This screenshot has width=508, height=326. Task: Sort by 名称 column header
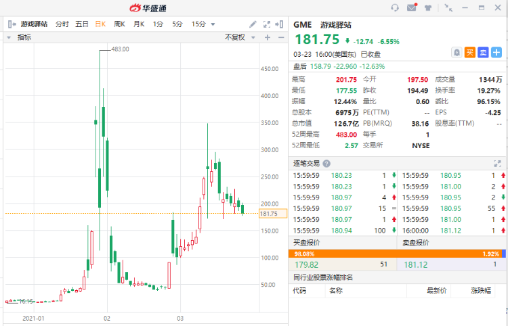tap(336, 291)
